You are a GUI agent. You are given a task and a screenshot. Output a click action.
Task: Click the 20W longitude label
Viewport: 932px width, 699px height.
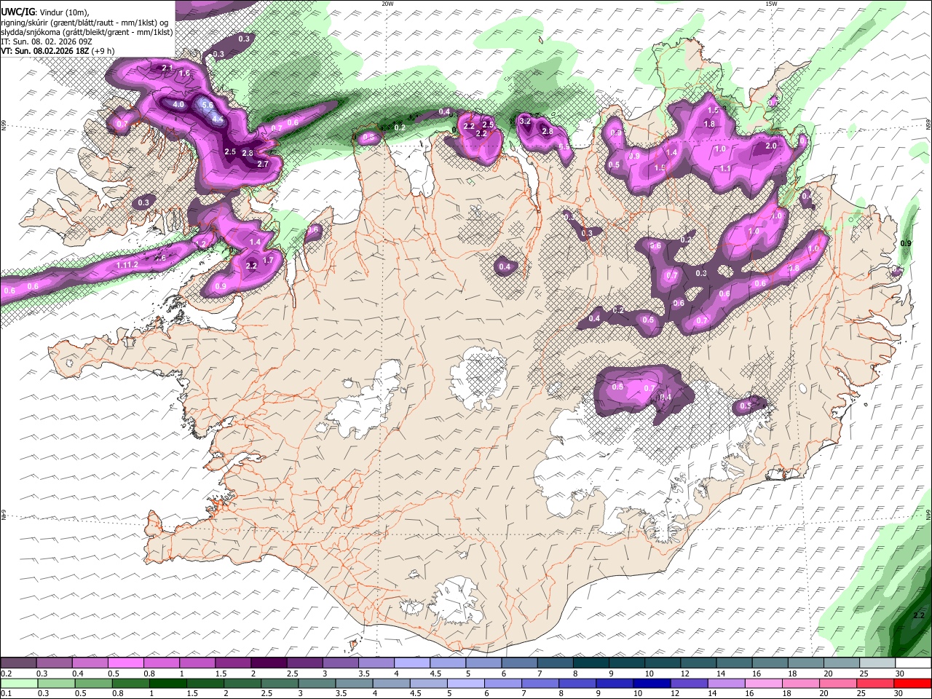pyautogui.click(x=387, y=4)
